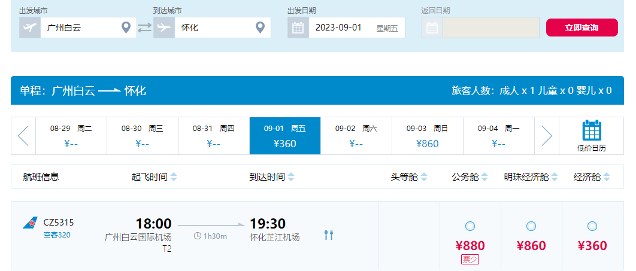Click the 19:30 arrival time text
The width and height of the screenshot is (636, 271).
tap(268, 224)
